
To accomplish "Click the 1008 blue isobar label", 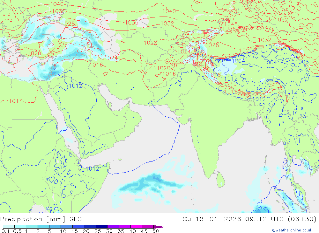I will coord(302,62).
